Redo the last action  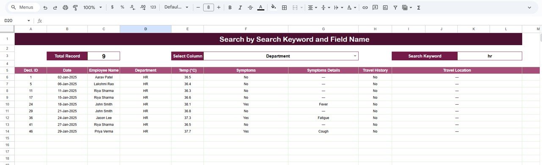coord(55,8)
